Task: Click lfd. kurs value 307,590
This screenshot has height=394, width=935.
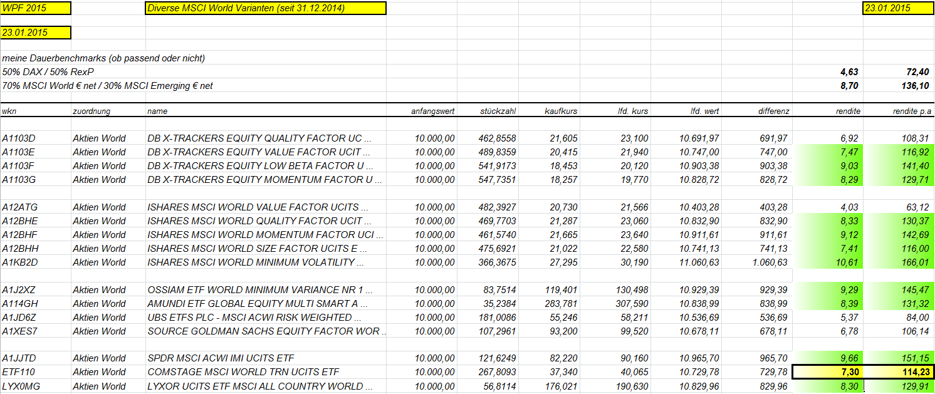Action: pos(632,303)
